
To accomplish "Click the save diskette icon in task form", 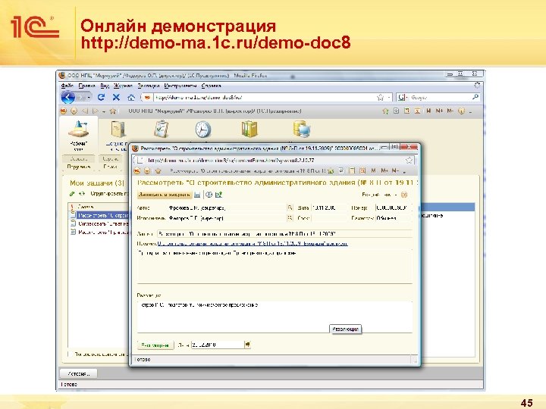I will coord(197,195).
